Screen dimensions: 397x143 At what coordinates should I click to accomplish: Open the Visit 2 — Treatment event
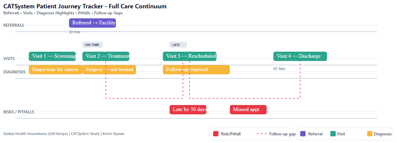pyautogui.click(x=106, y=56)
